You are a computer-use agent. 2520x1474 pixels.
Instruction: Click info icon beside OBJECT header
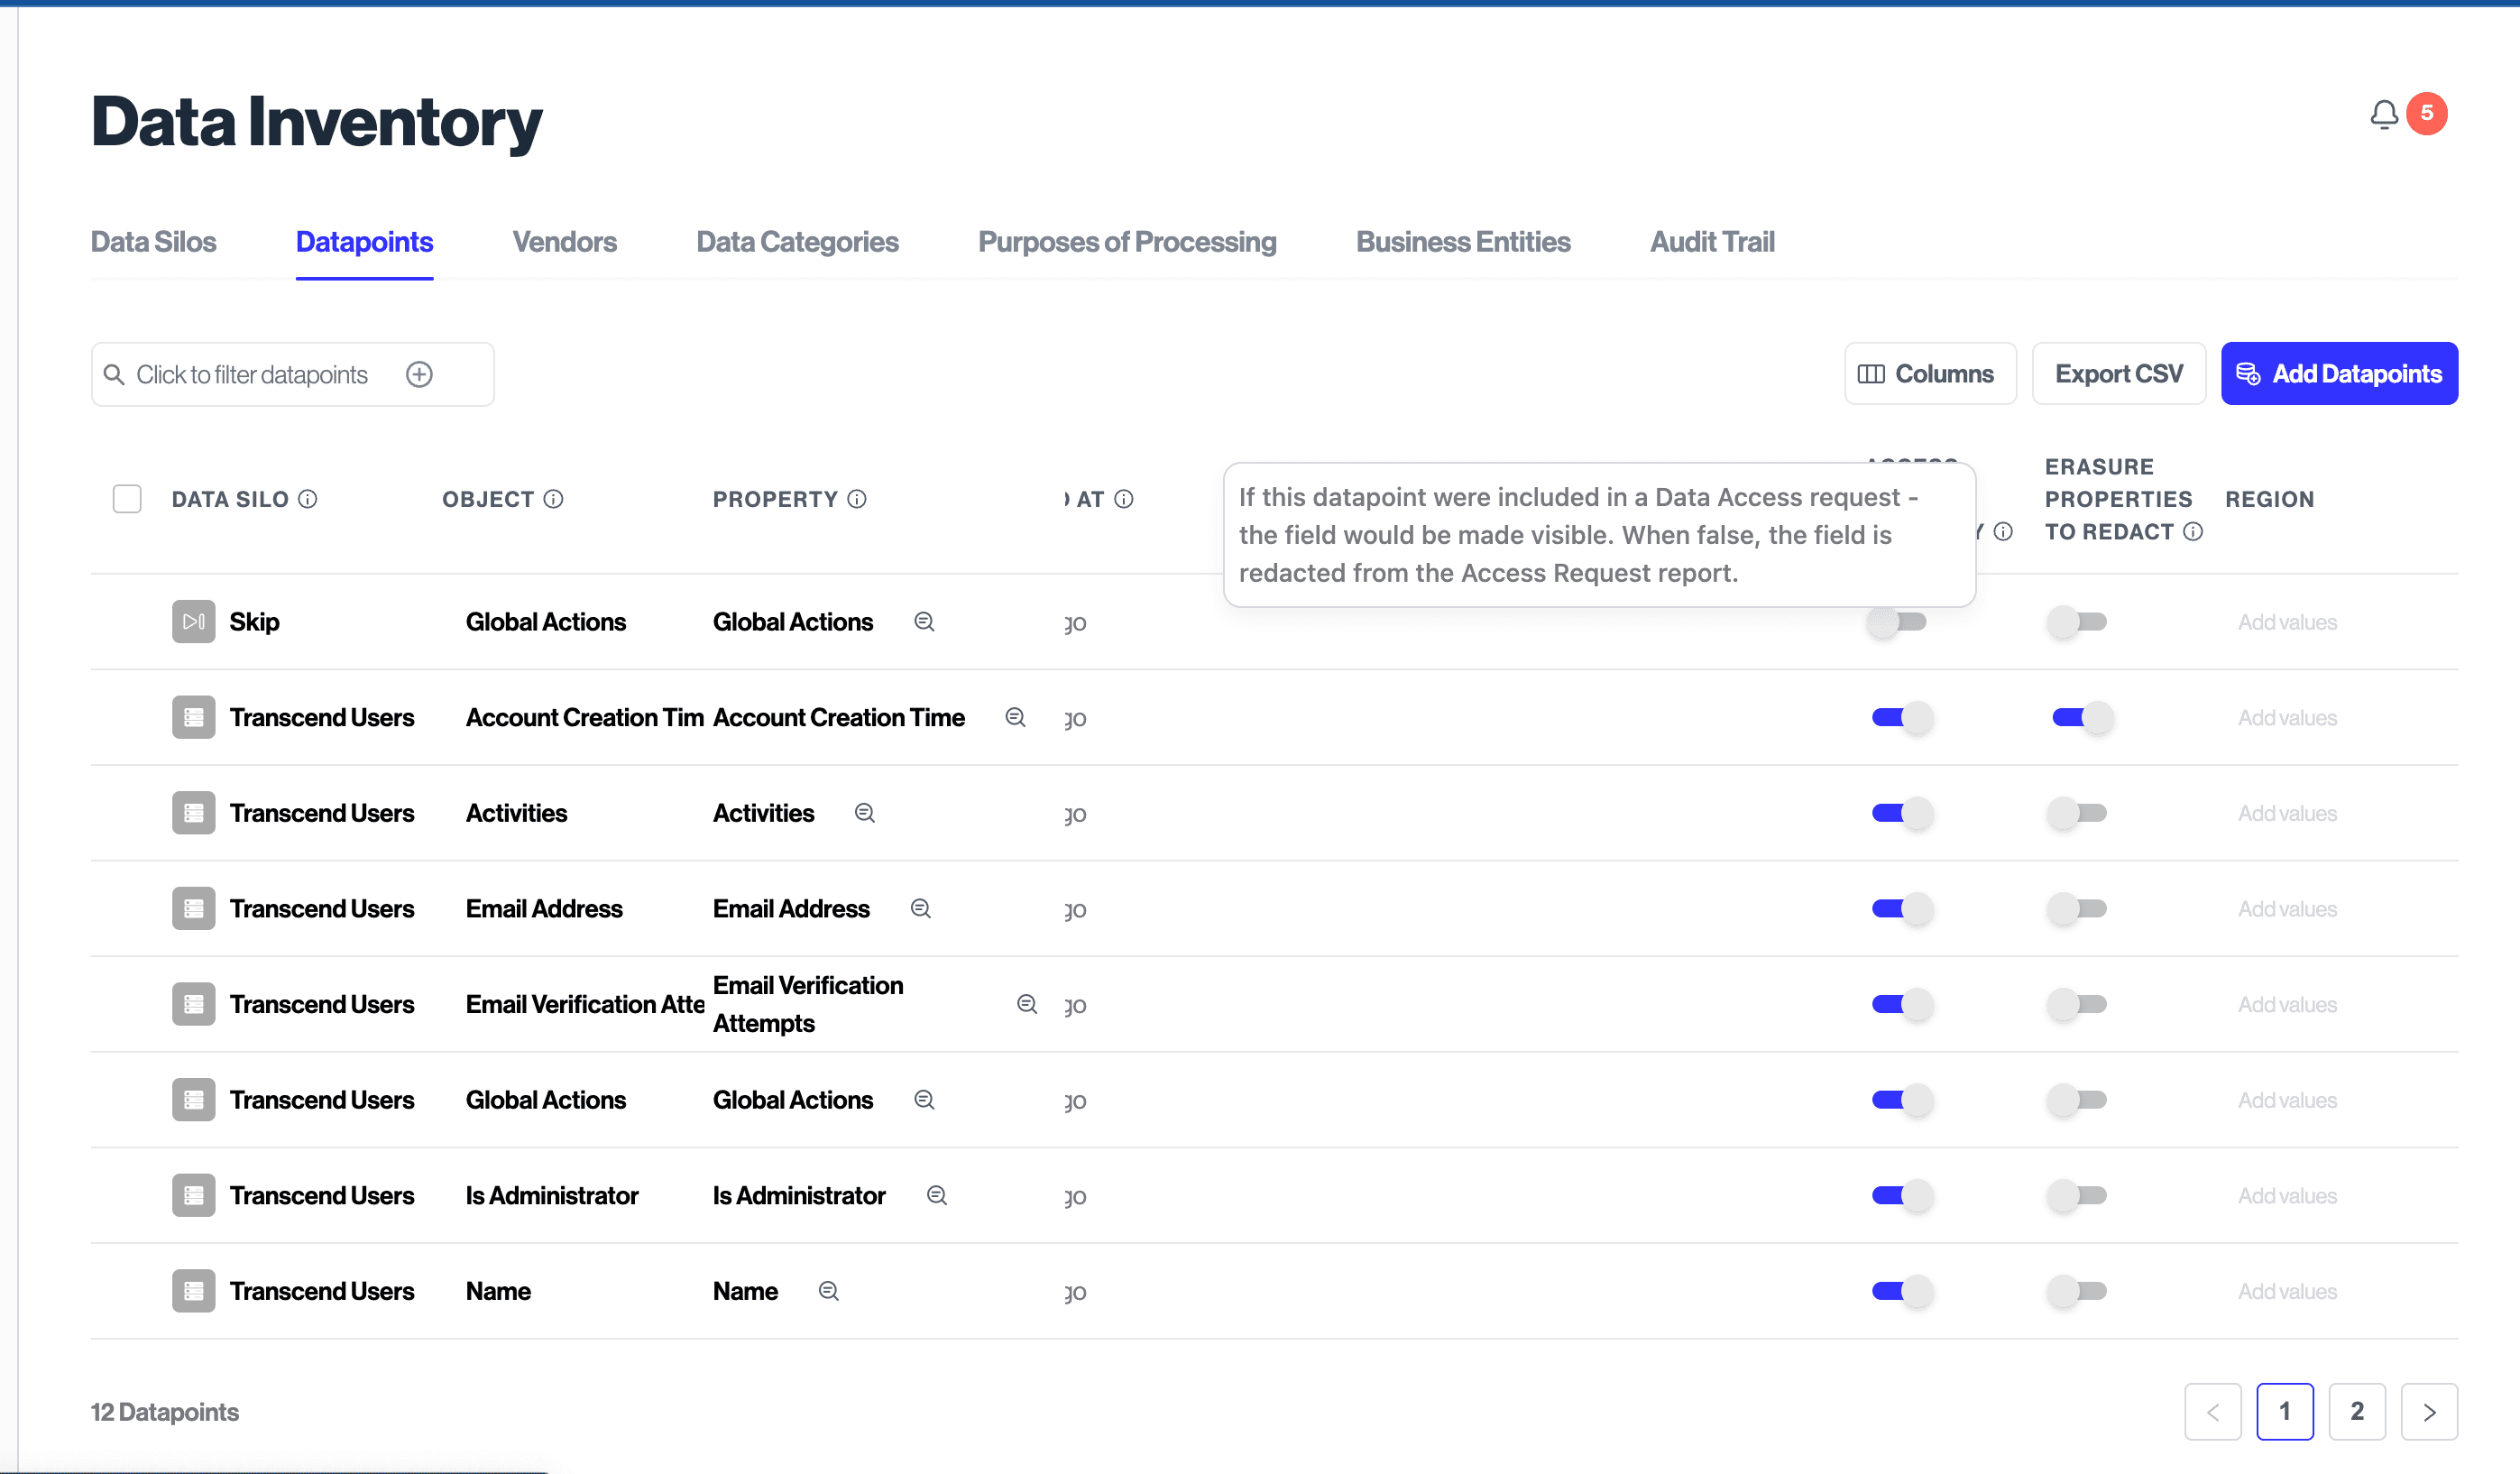click(x=553, y=499)
